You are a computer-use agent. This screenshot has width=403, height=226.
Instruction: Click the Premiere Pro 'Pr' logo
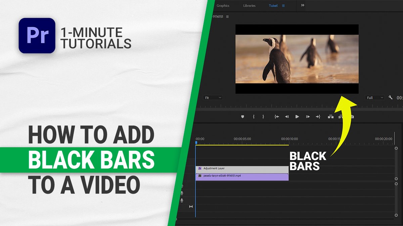click(37, 35)
